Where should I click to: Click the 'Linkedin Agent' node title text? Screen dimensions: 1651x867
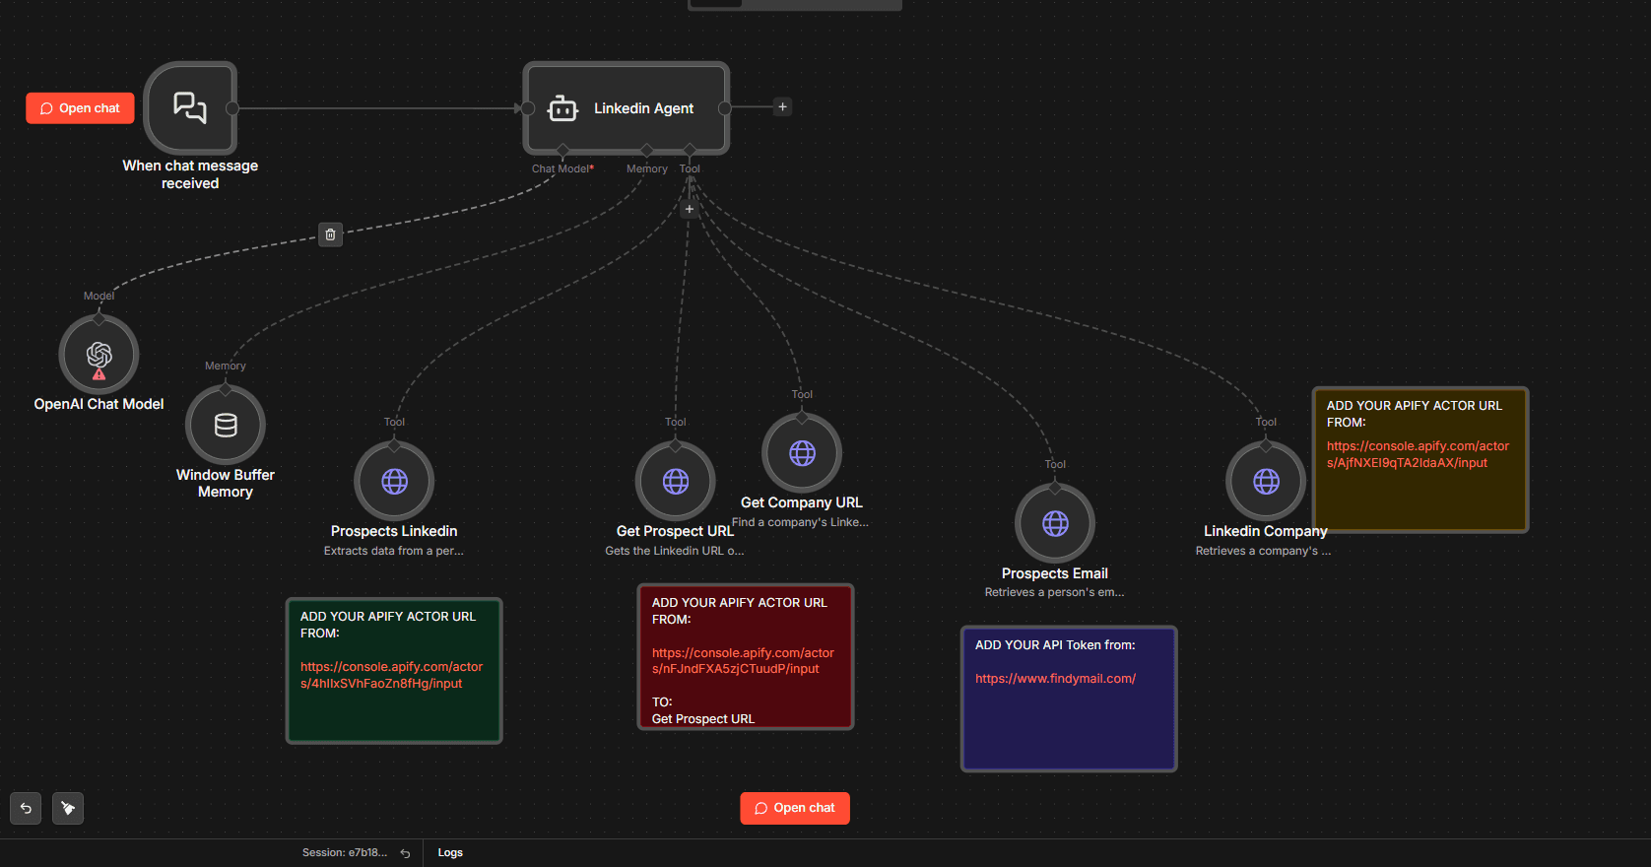click(x=643, y=108)
